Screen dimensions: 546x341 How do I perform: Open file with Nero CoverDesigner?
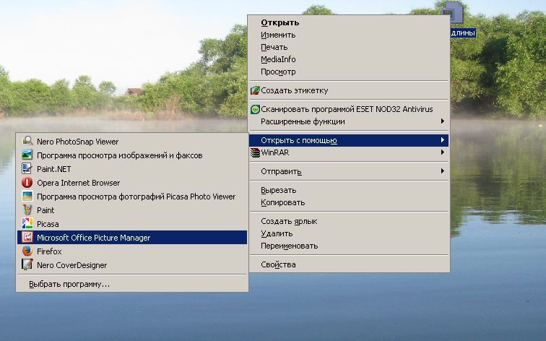(x=132, y=265)
